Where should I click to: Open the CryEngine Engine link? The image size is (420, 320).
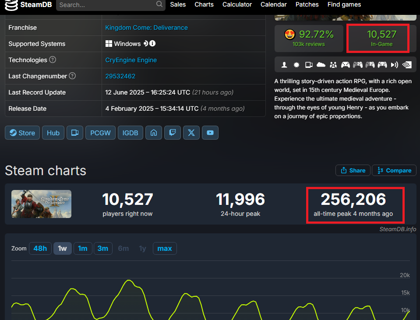pyautogui.click(x=131, y=60)
